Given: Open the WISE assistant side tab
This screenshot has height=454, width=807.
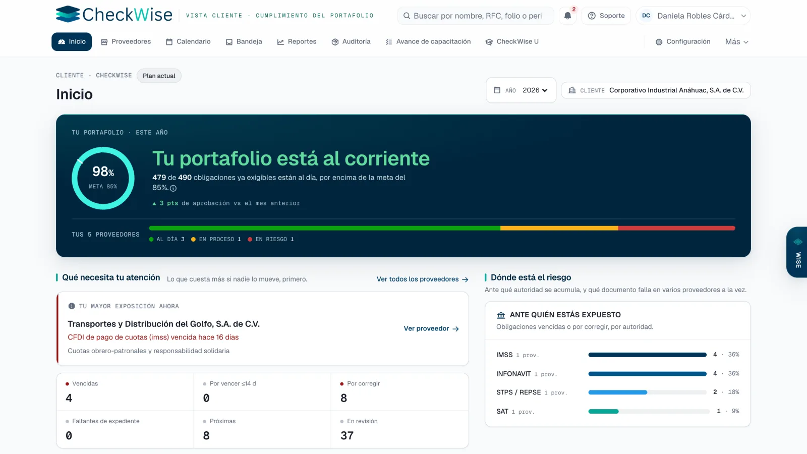Looking at the screenshot, I should (x=797, y=252).
